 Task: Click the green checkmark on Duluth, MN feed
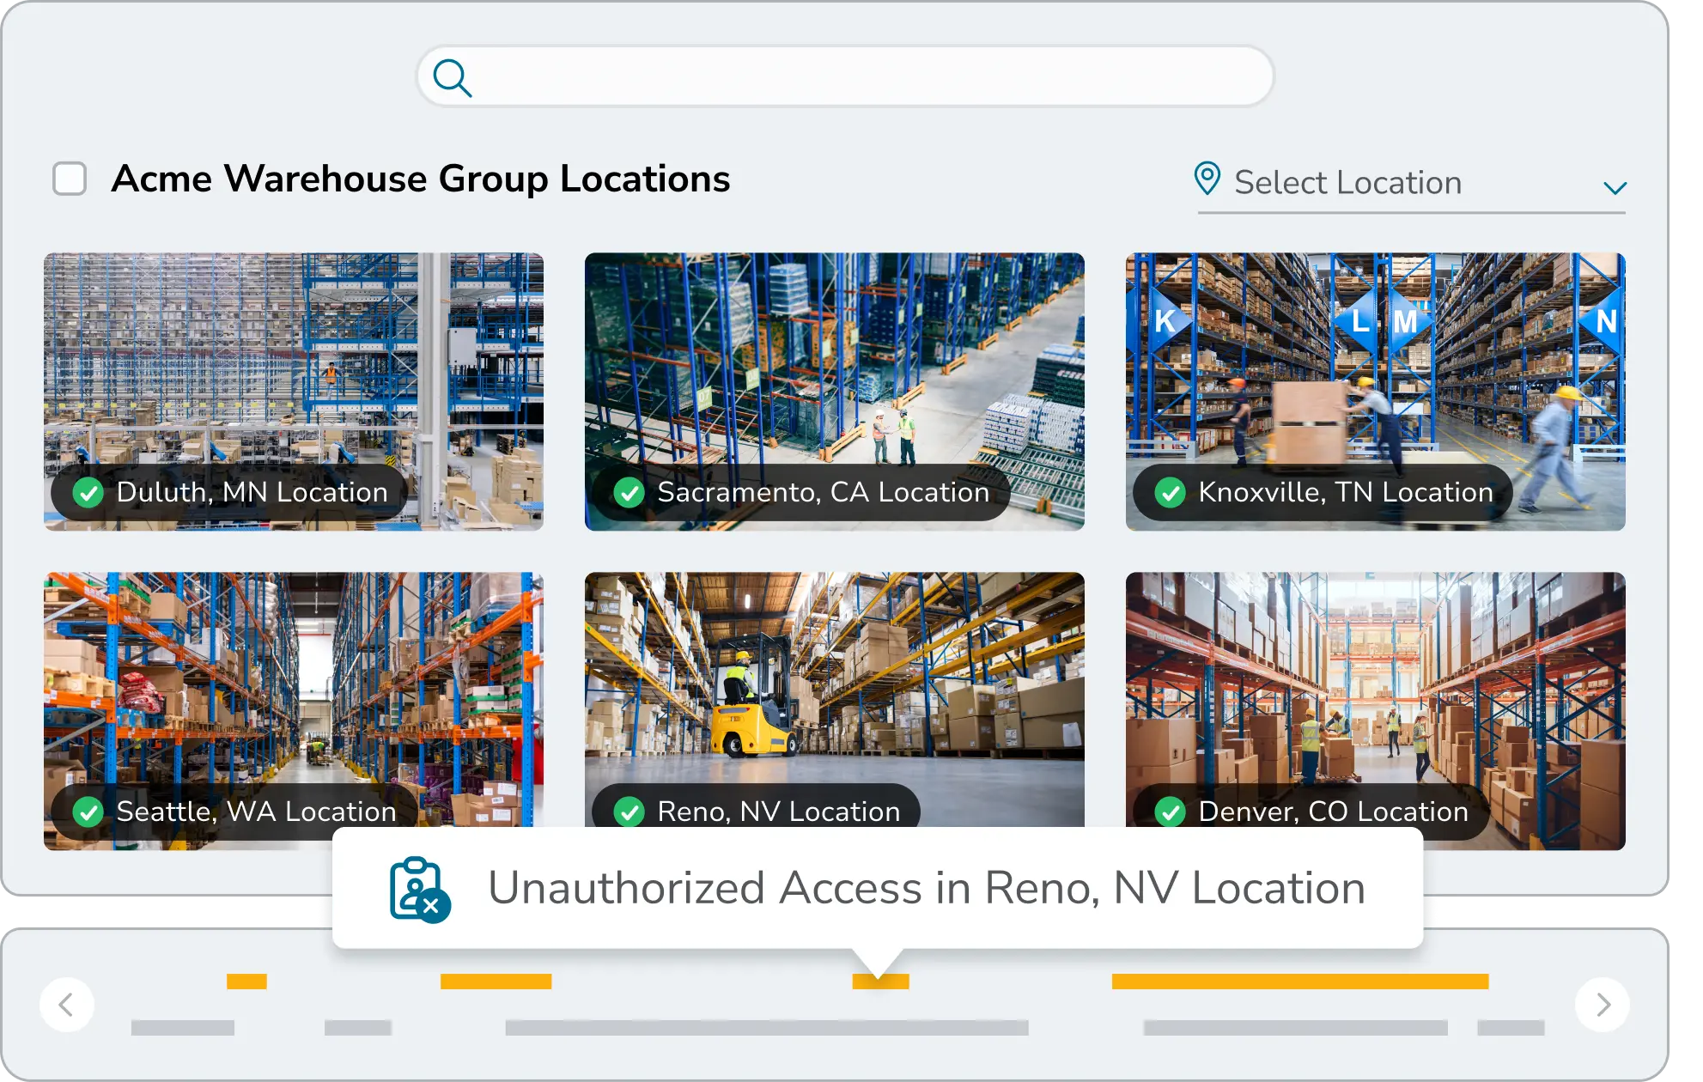pyautogui.click(x=88, y=492)
